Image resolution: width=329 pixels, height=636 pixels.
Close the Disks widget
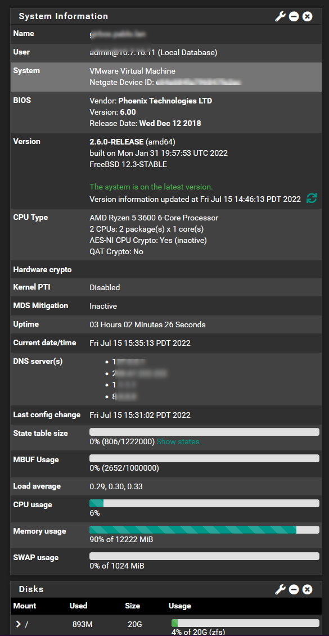click(x=308, y=589)
